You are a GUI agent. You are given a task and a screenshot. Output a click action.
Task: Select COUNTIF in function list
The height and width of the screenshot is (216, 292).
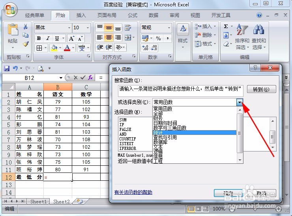[128, 139]
